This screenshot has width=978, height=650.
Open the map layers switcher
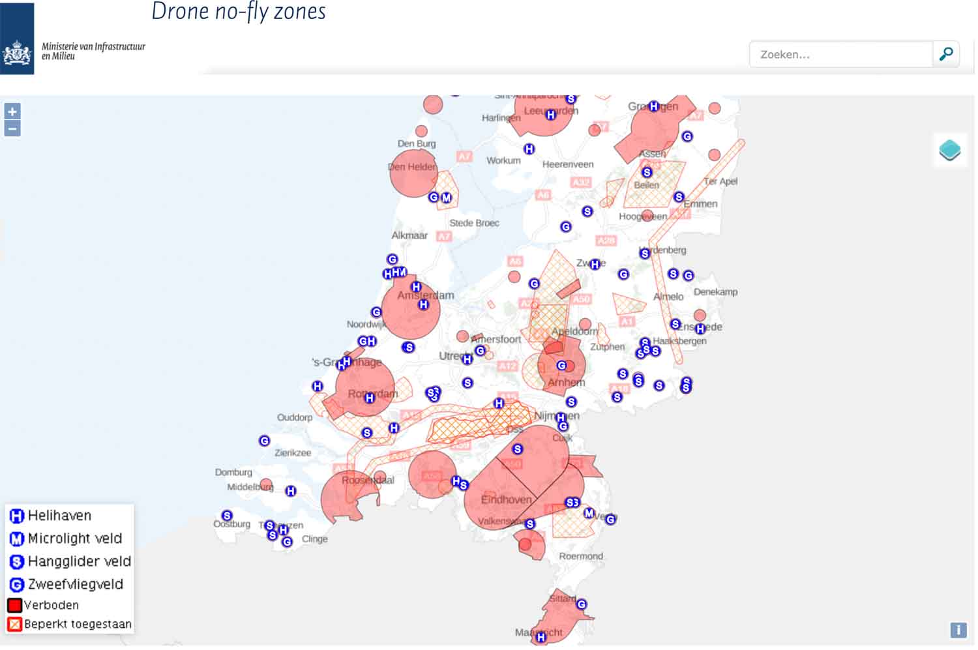[950, 150]
